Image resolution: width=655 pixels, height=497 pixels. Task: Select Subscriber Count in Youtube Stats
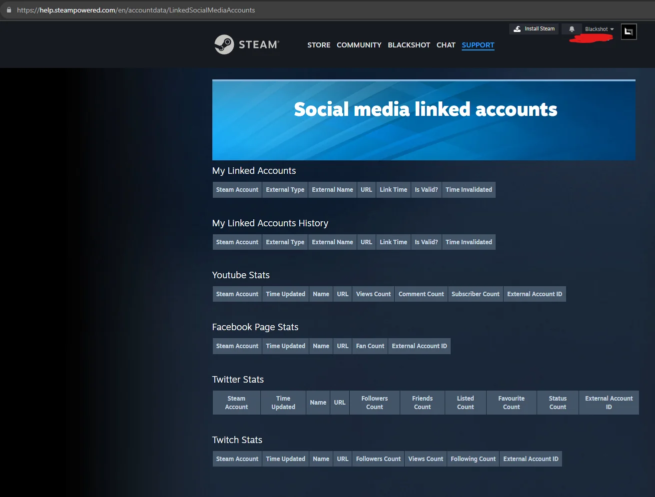475,294
